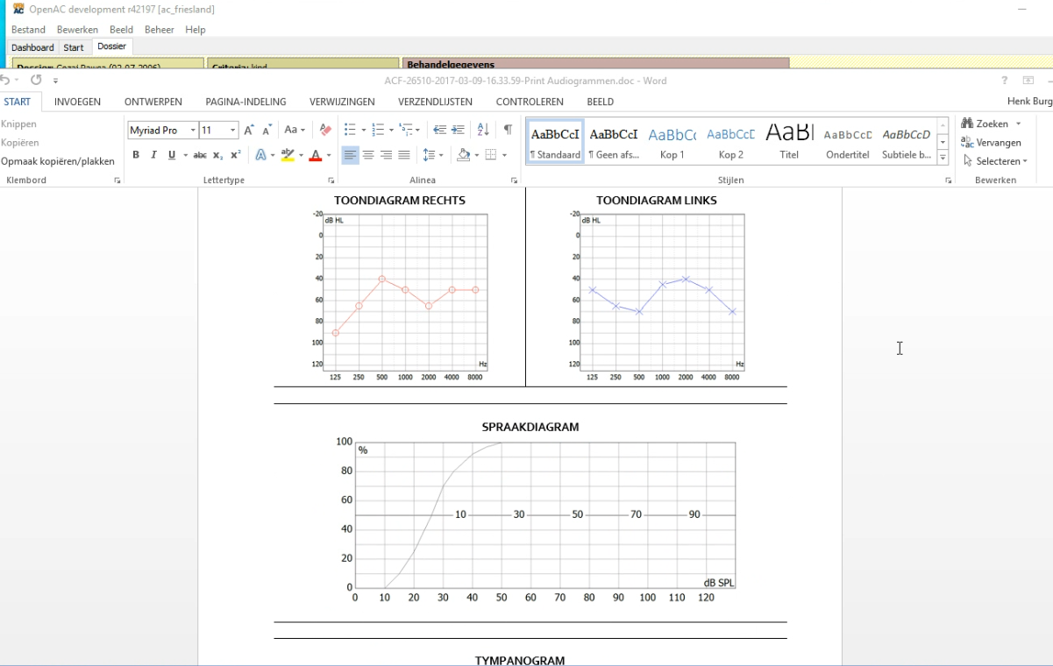Click the clear formatting eraser icon
This screenshot has height=666, width=1053.
pos(325,130)
